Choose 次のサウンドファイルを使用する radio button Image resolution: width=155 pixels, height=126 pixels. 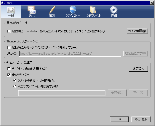point(15,86)
